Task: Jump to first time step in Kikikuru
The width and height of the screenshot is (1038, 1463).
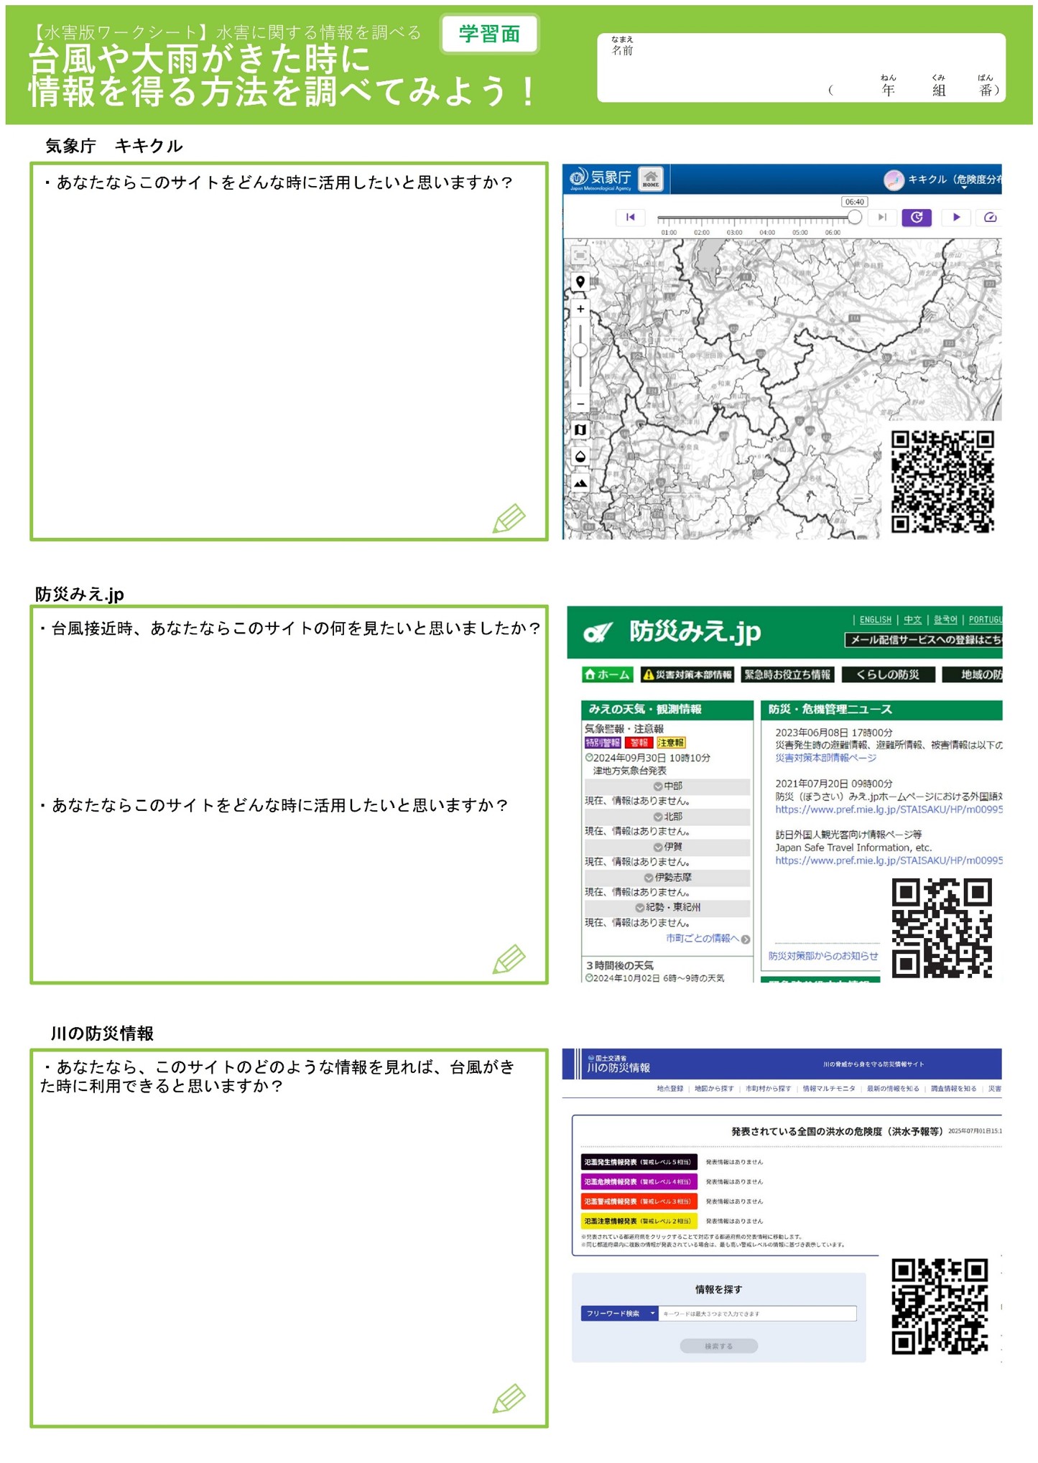Action: point(630,217)
